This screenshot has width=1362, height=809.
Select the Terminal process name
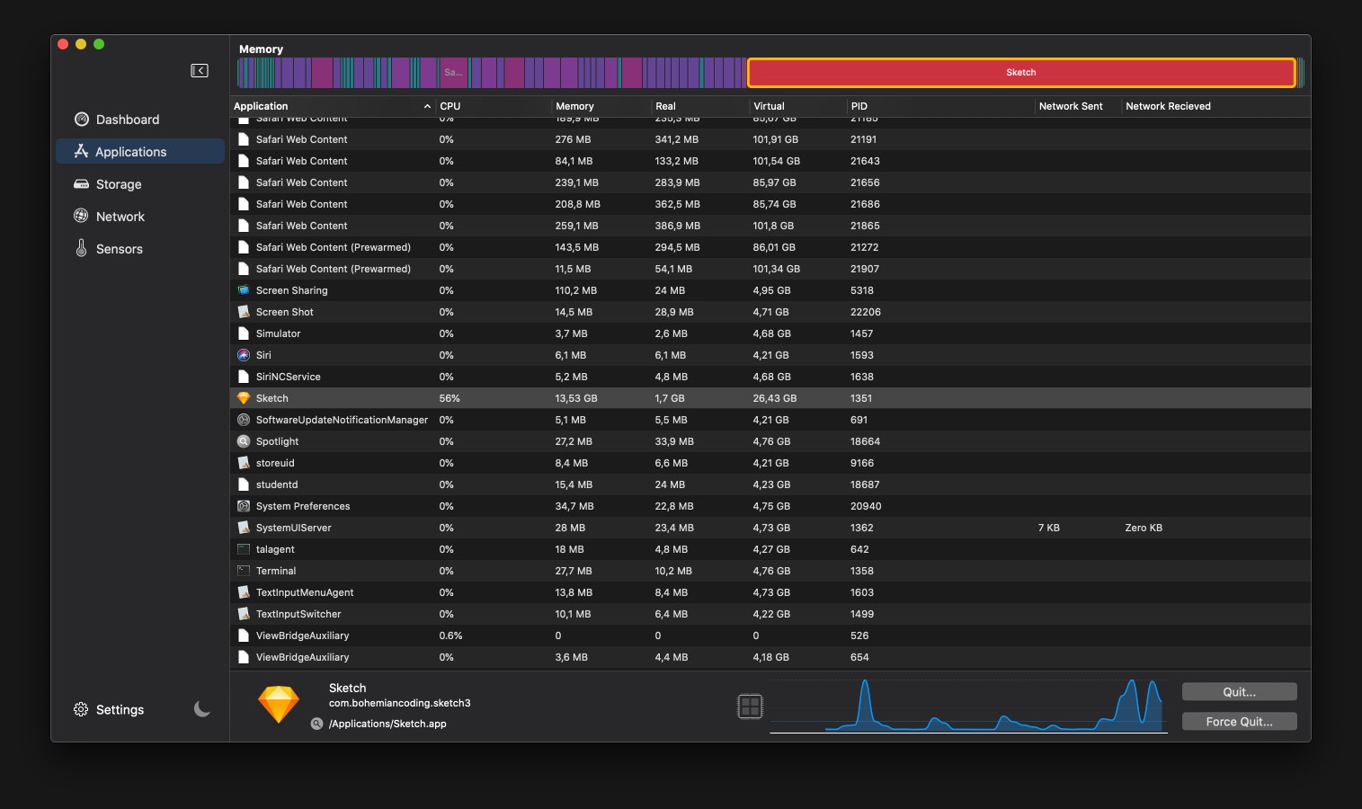click(x=276, y=571)
